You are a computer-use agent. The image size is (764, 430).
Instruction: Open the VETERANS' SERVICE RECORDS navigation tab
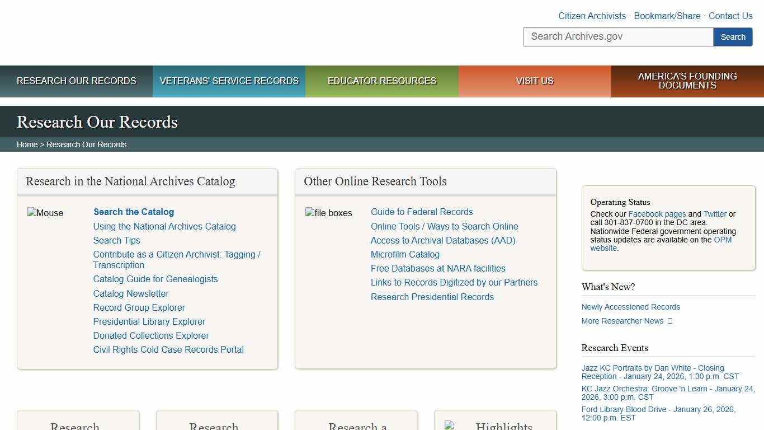(x=229, y=81)
